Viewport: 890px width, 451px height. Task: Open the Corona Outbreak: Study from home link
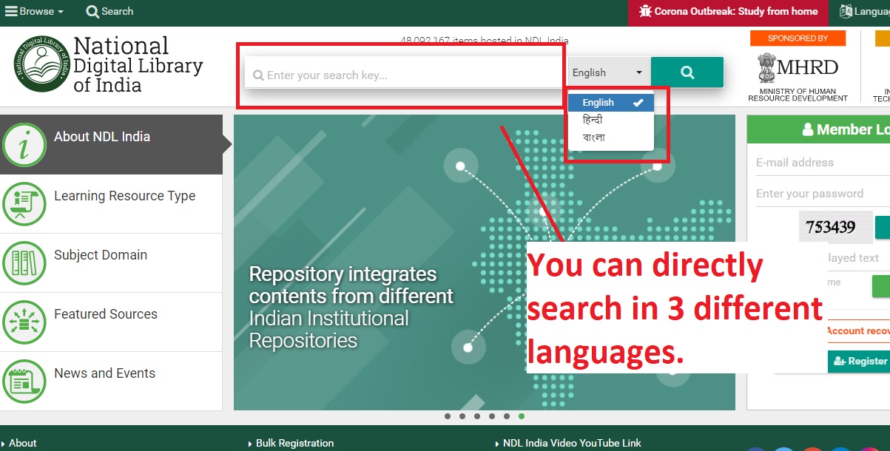[728, 12]
